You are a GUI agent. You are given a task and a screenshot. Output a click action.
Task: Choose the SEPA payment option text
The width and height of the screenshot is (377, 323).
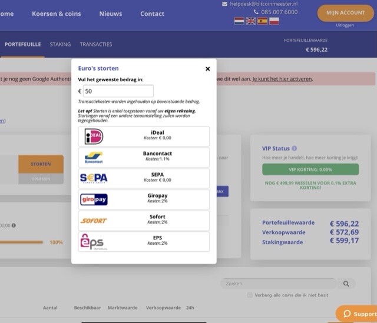click(x=157, y=177)
